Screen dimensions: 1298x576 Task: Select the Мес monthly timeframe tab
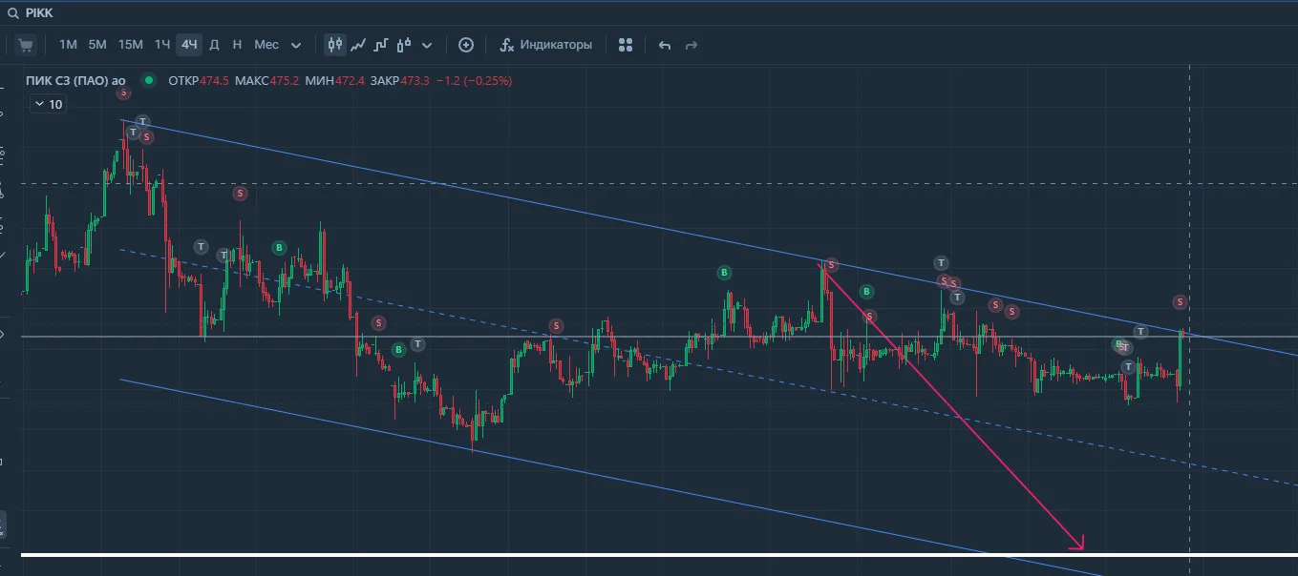pyautogui.click(x=266, y=45)
